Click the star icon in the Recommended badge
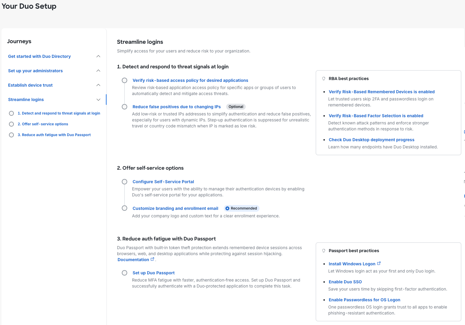465x325 pixels. (227, 208)
